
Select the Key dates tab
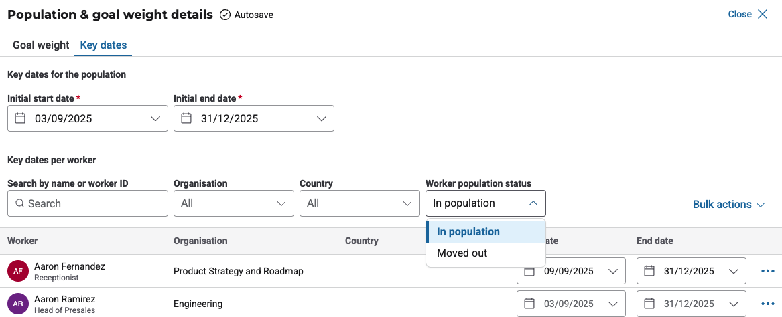tap(103, 45)
